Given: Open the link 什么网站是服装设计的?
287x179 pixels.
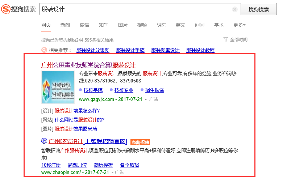Looking at the screenshot, I should click(79, 120).
